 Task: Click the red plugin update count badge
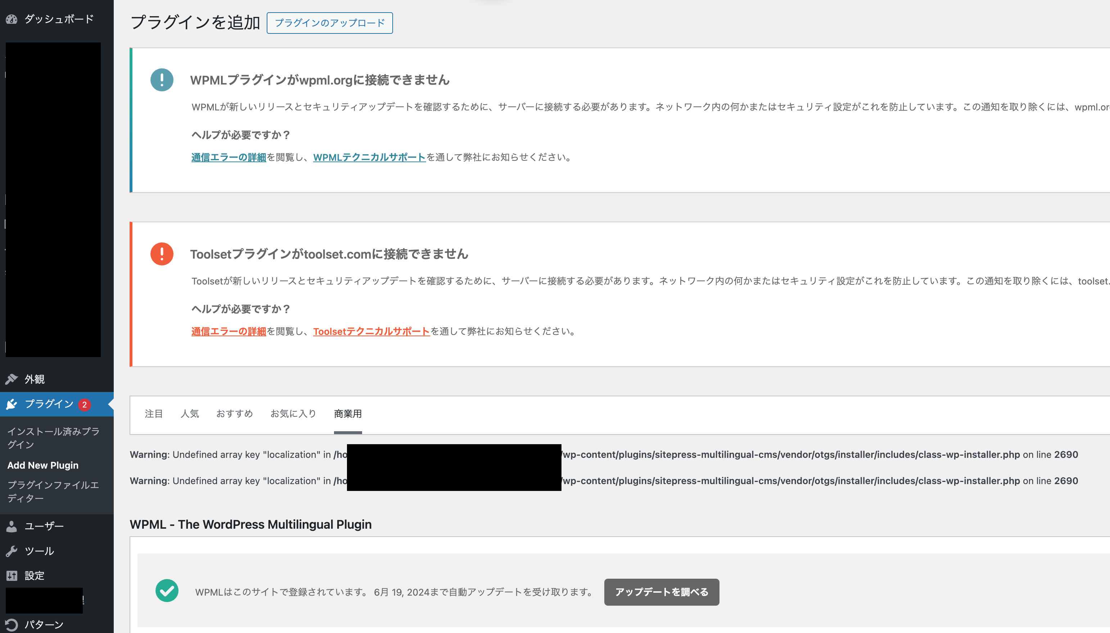(x=84, y=405)
